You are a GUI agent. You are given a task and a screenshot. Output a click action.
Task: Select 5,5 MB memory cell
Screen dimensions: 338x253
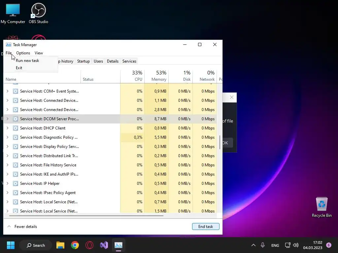point(156,137)
